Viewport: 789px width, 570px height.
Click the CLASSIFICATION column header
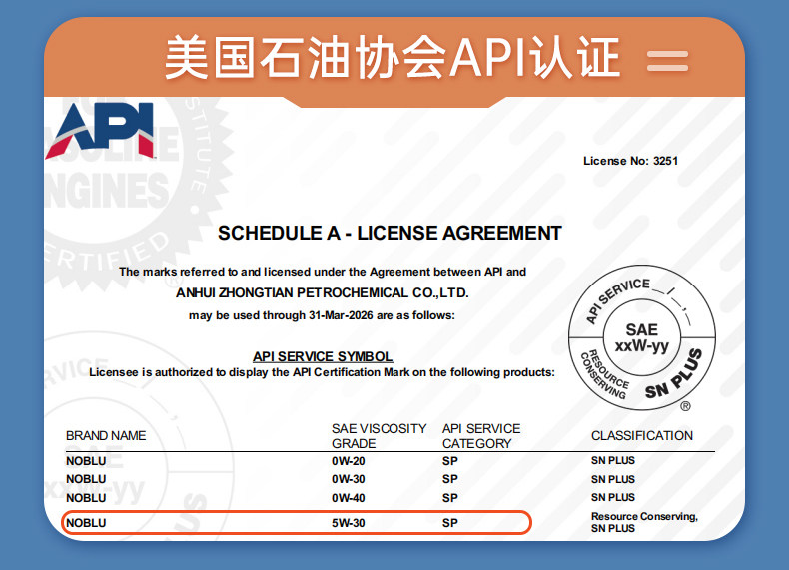click(x=642, y=435)
